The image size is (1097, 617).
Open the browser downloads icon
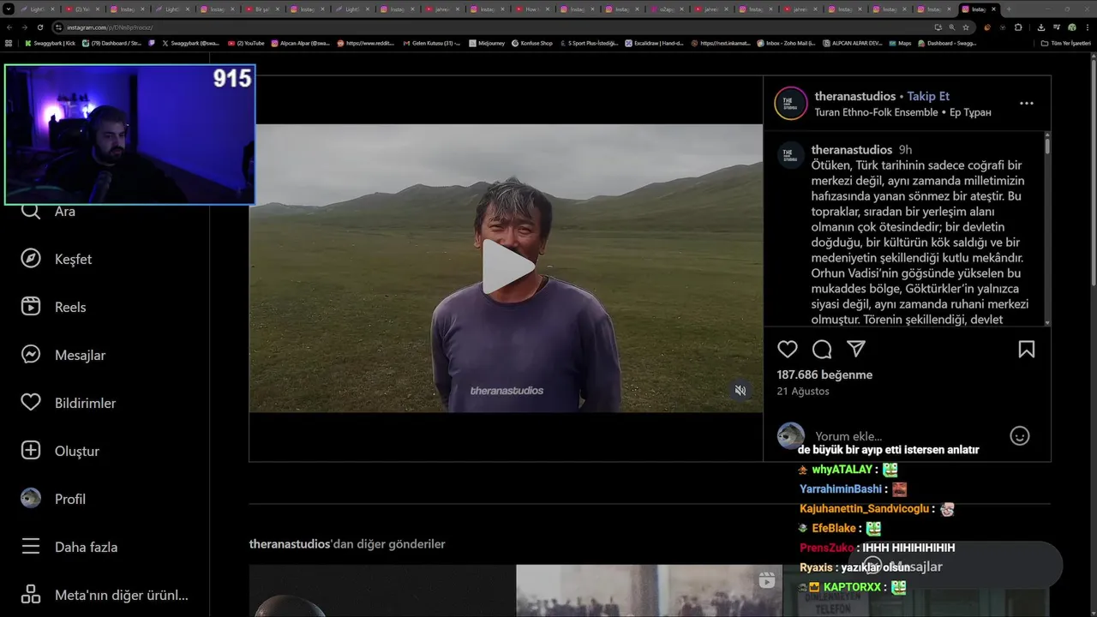point(1041,27)
